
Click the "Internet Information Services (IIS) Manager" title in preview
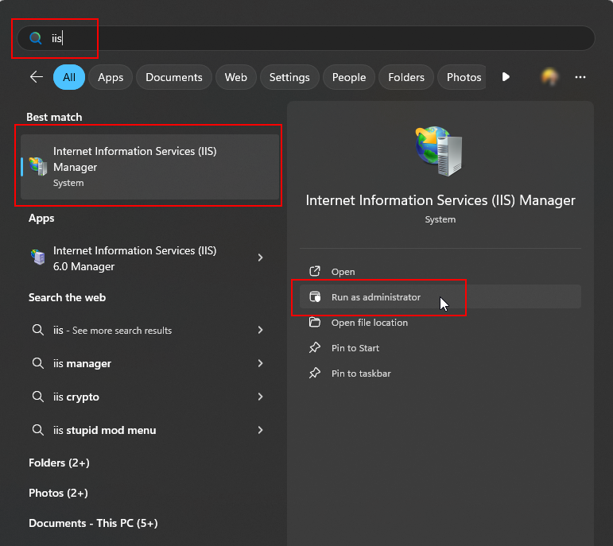click(440, 200)
